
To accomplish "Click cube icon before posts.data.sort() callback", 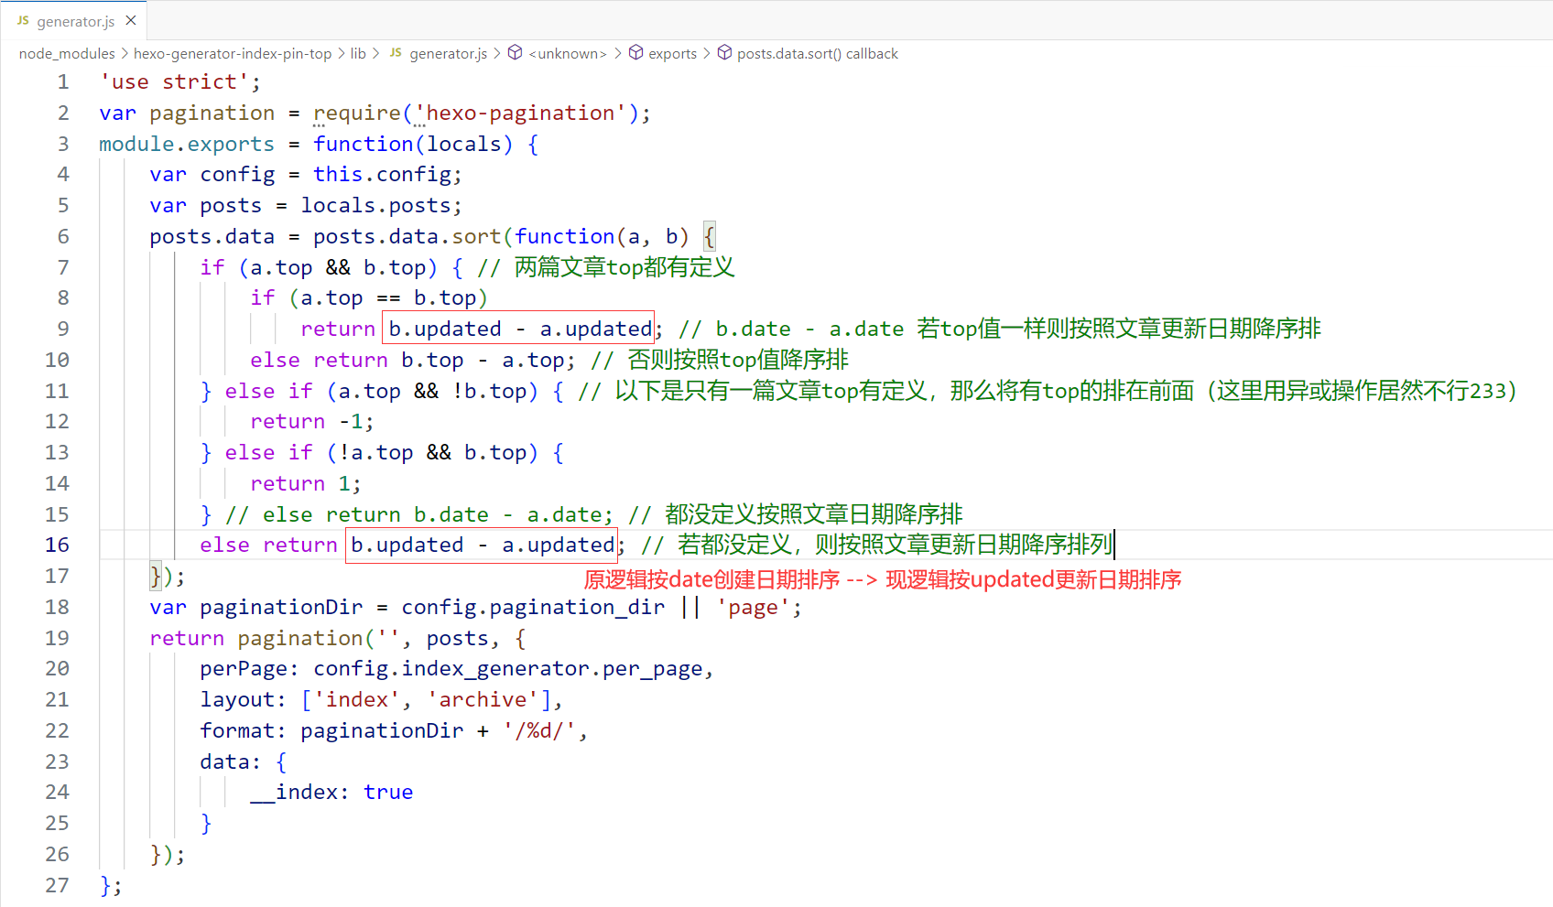I will tap(724, 53).
